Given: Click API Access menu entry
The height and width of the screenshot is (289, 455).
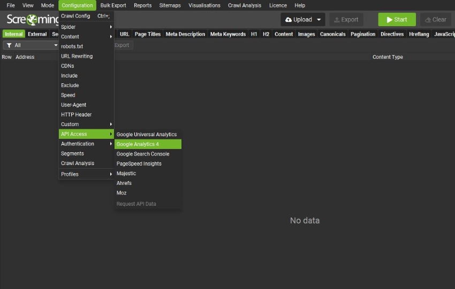Looking at the screenshot, I should [x=86, y=134].
